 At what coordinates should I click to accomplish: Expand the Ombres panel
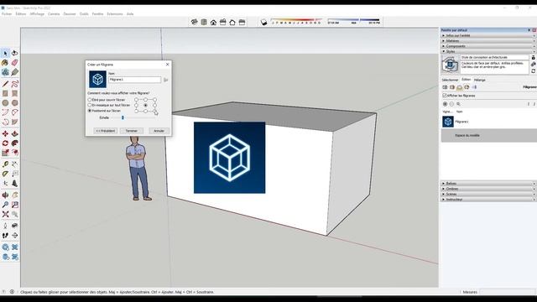tap(488, 189)
